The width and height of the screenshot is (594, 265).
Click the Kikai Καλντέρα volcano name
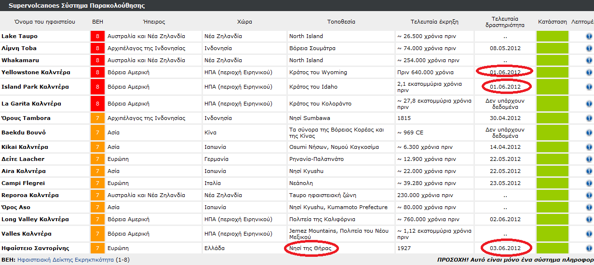[25, 147]
